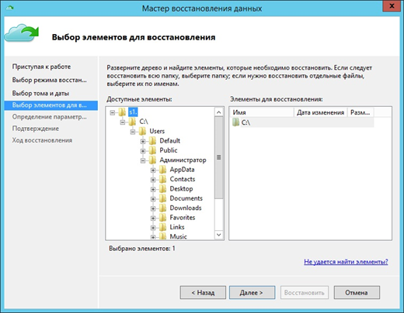Select the 'Links' tree label
The width and height of the screenshot is (404, 313).
pyautogui.click(x=177, y=227)
